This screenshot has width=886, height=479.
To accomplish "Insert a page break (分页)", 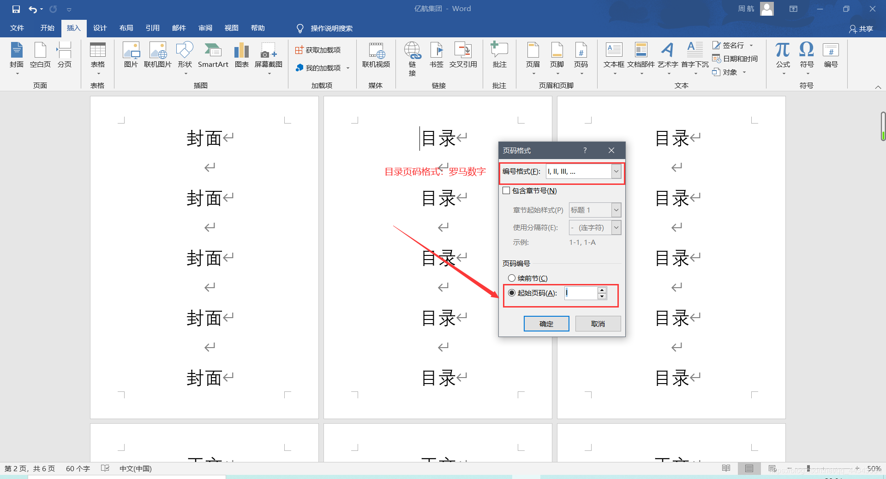I will [64, 55].
